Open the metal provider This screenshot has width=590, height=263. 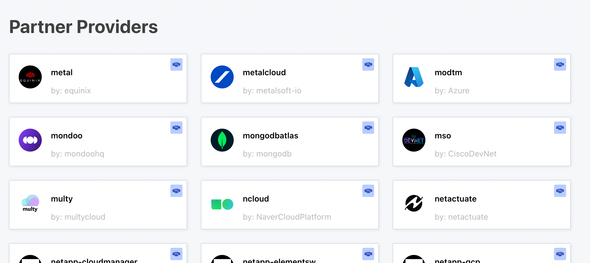click(98, 78)
